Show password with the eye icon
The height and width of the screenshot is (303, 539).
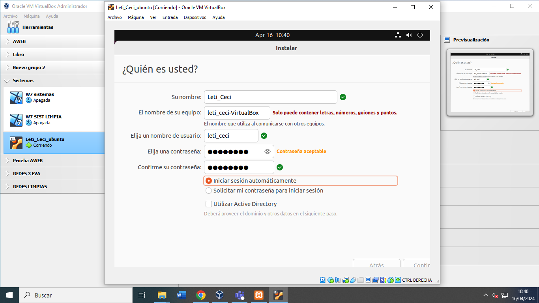click(267, 151)
